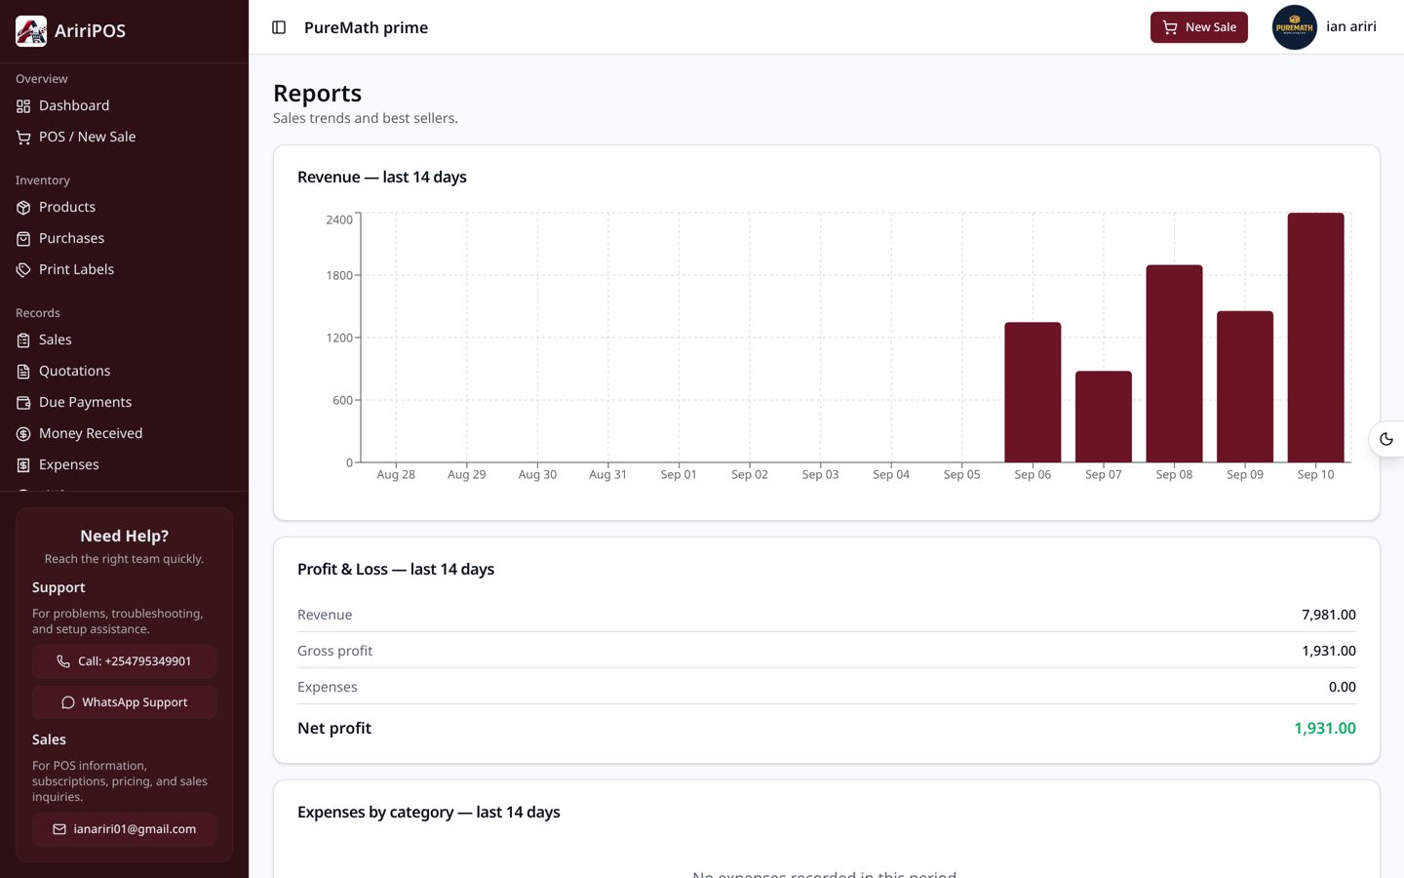Open Print Labels page
1404x878 pixels.
pos(124,269)
